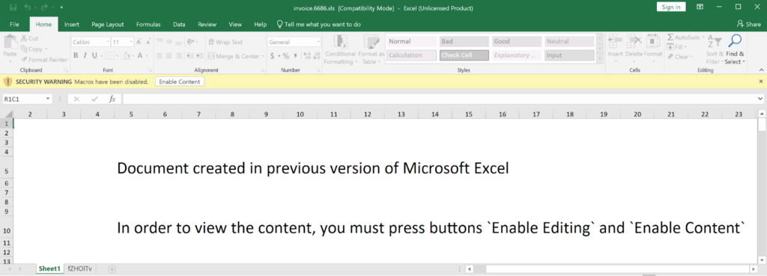Toggle Bold formatting
This screenshot has width=767, height=276.
[x=76, y=55]
